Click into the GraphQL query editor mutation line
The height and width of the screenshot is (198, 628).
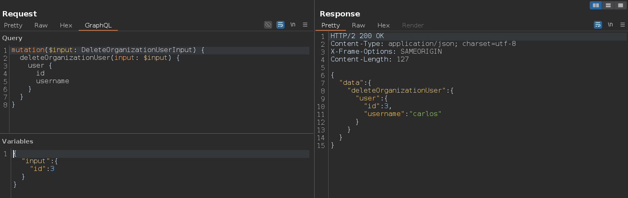pyautogui.click(x=160, y=50)
